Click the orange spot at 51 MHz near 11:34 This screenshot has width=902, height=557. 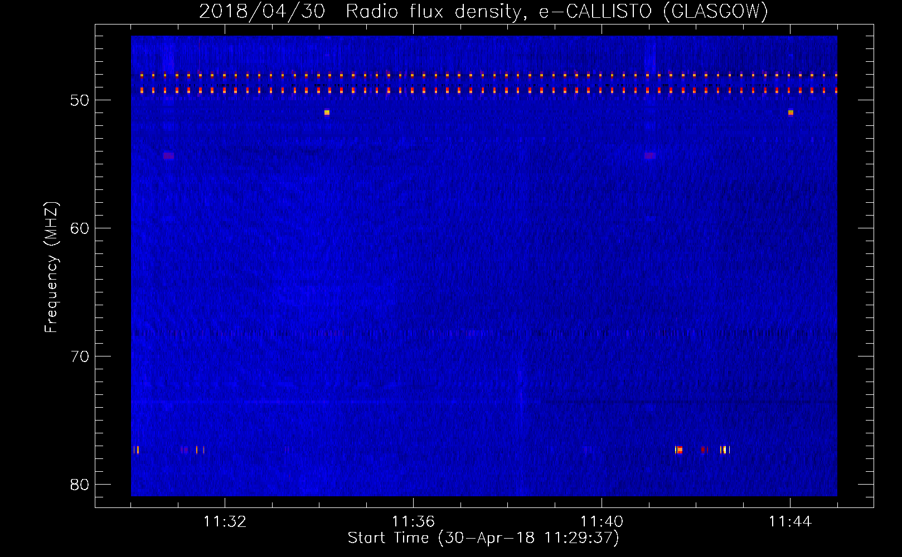[327, 113]
